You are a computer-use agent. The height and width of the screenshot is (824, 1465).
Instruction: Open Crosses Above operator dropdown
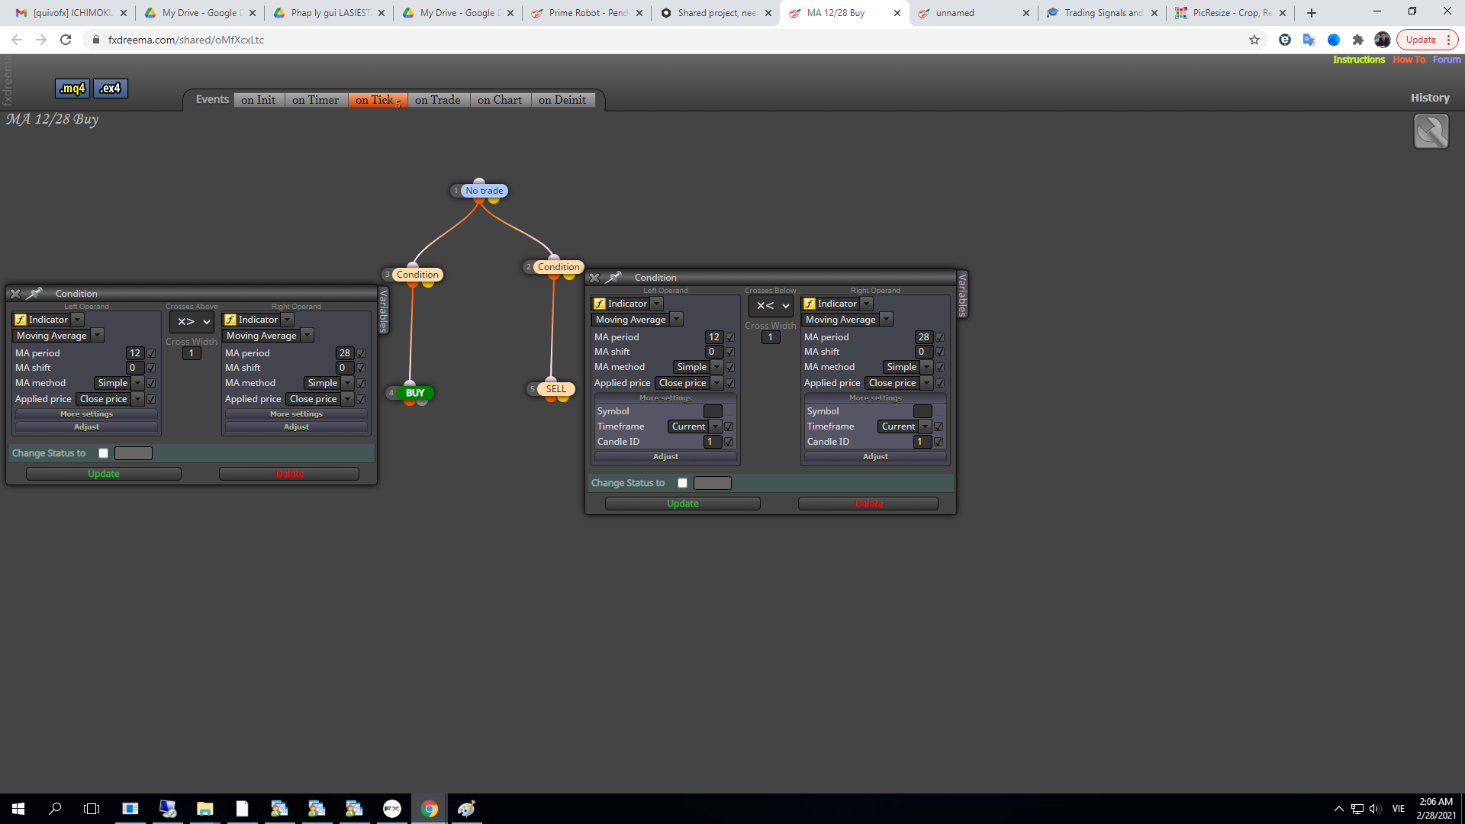[192, 322]
